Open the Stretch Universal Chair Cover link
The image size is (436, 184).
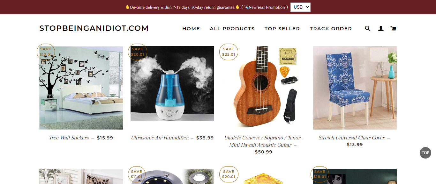352,138
